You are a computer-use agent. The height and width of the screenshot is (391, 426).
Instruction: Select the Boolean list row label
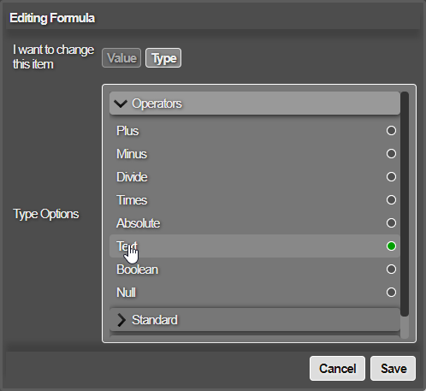pyautogui.click(x=138, y=270)
